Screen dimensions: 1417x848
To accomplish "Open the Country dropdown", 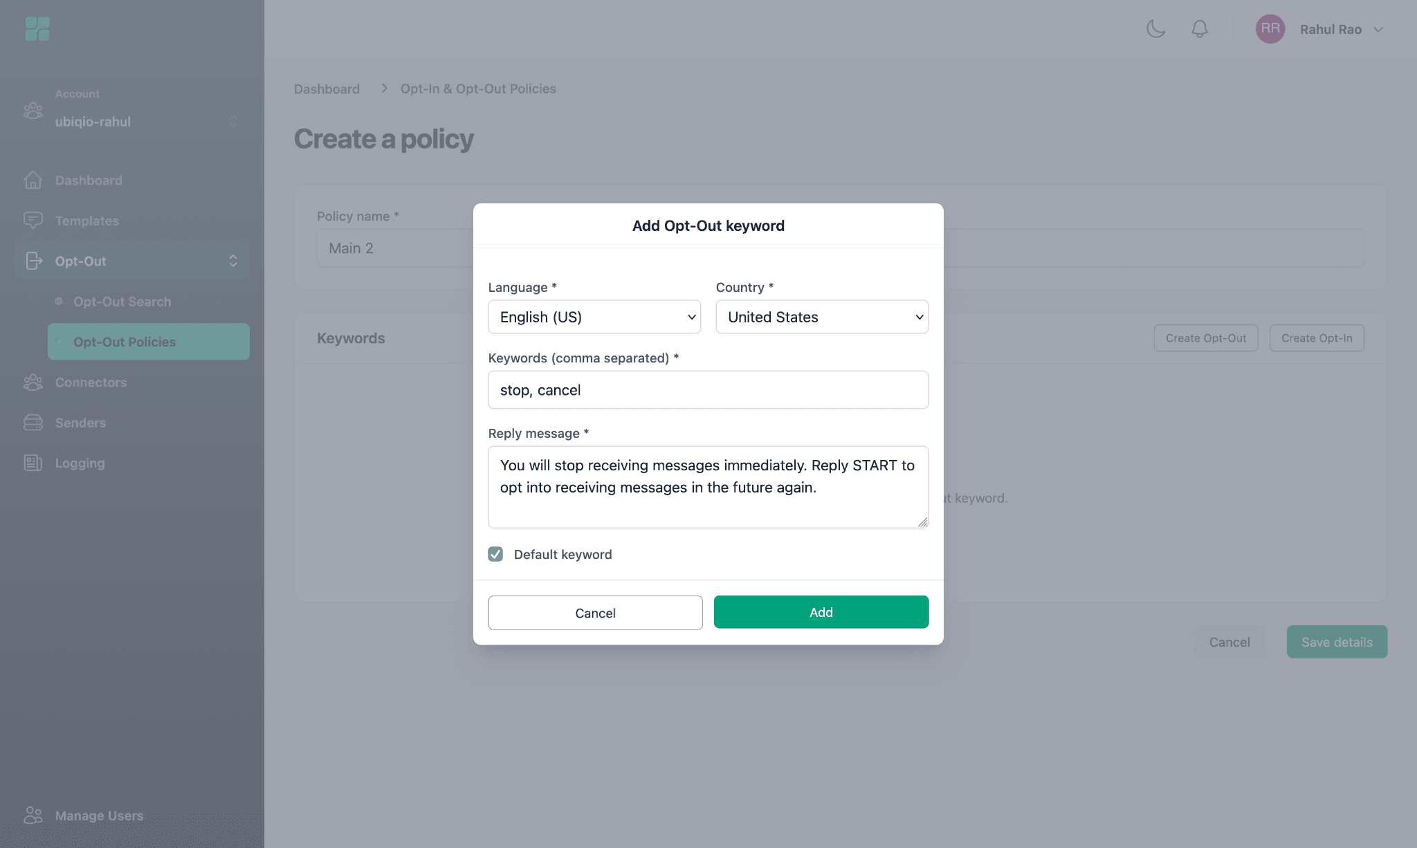I will click(822, 317).
